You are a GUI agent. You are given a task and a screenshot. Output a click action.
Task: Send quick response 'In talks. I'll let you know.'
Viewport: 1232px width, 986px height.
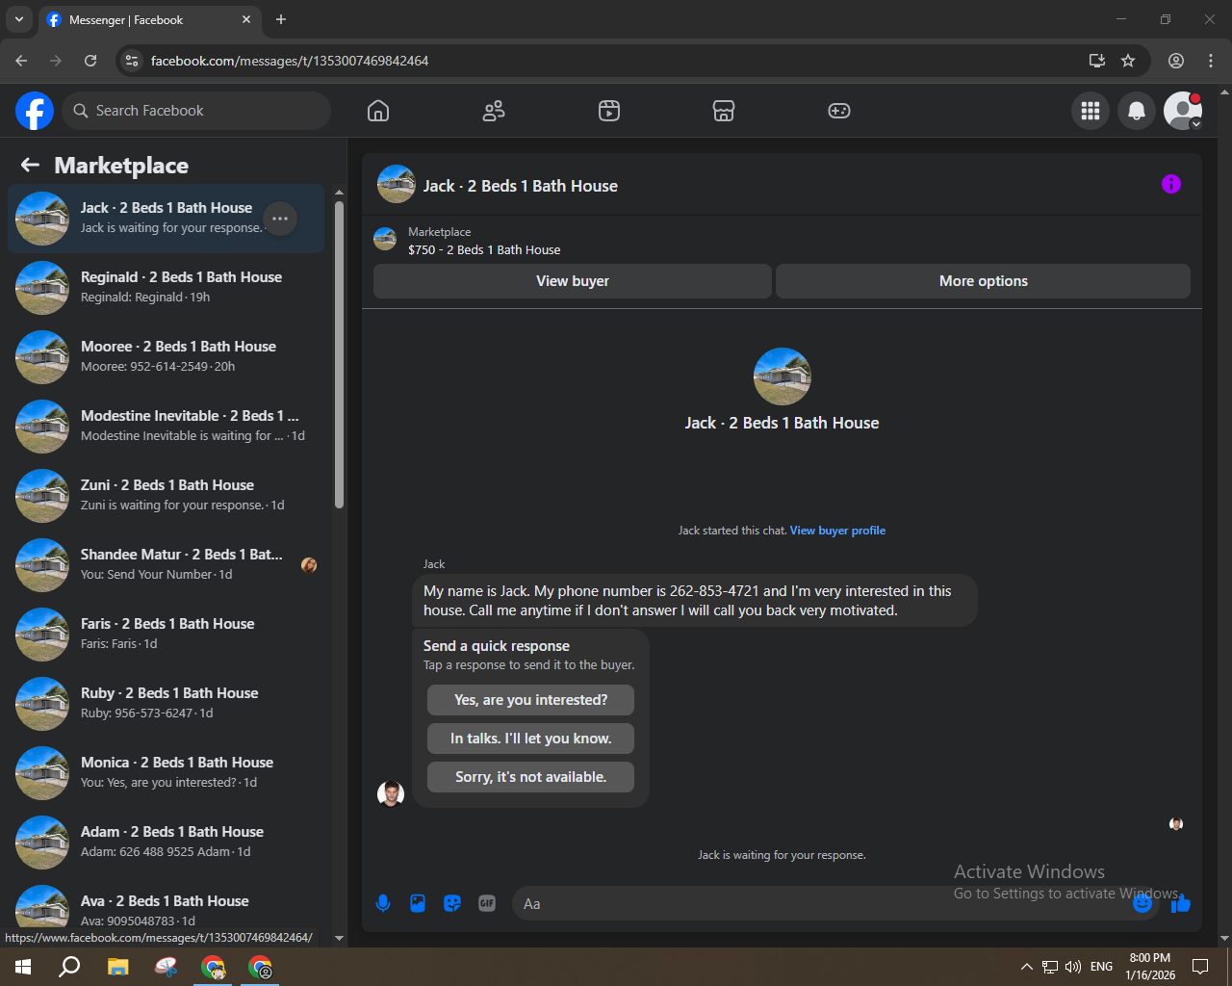coord(530,739)
